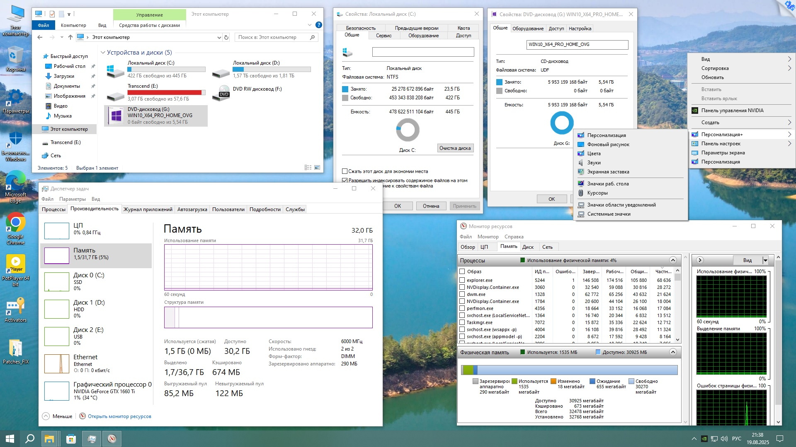Open File Explorer from taskbar

49,439
